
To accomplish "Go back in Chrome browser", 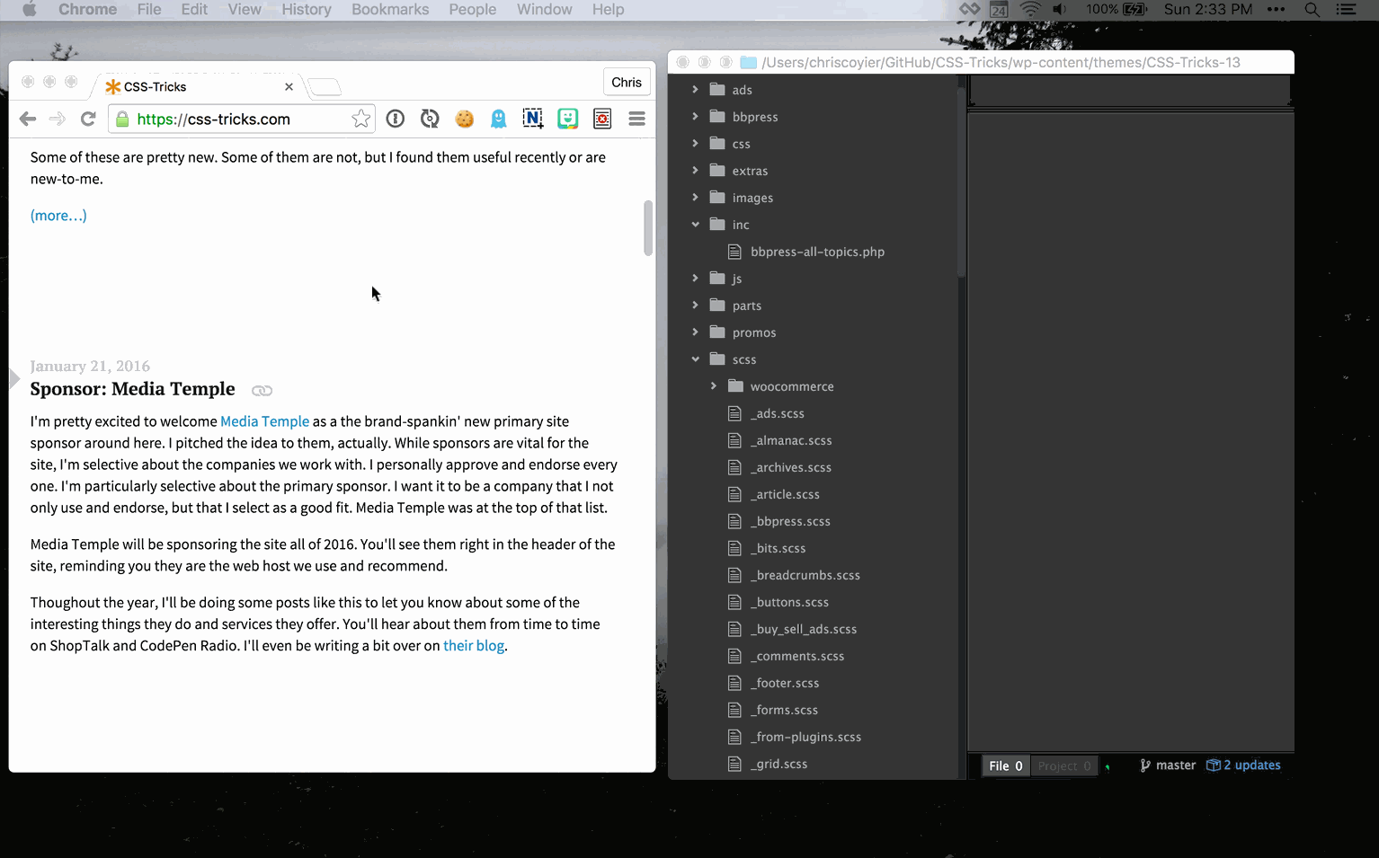I will pyautogui.click(x=28, y=119).
